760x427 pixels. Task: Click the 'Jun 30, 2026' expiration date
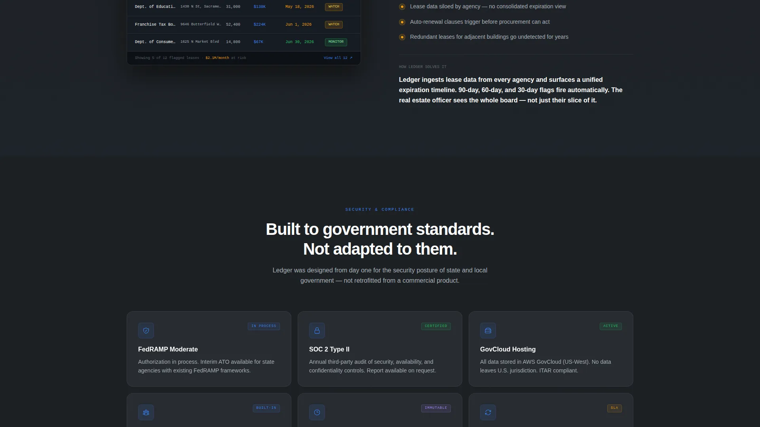coord(300,42)
